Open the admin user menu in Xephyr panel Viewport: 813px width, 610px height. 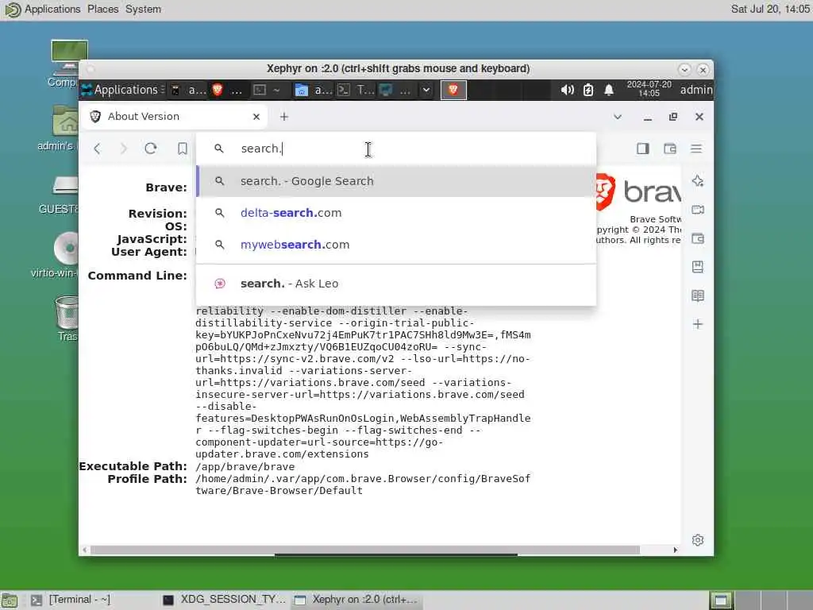[696, 90]
